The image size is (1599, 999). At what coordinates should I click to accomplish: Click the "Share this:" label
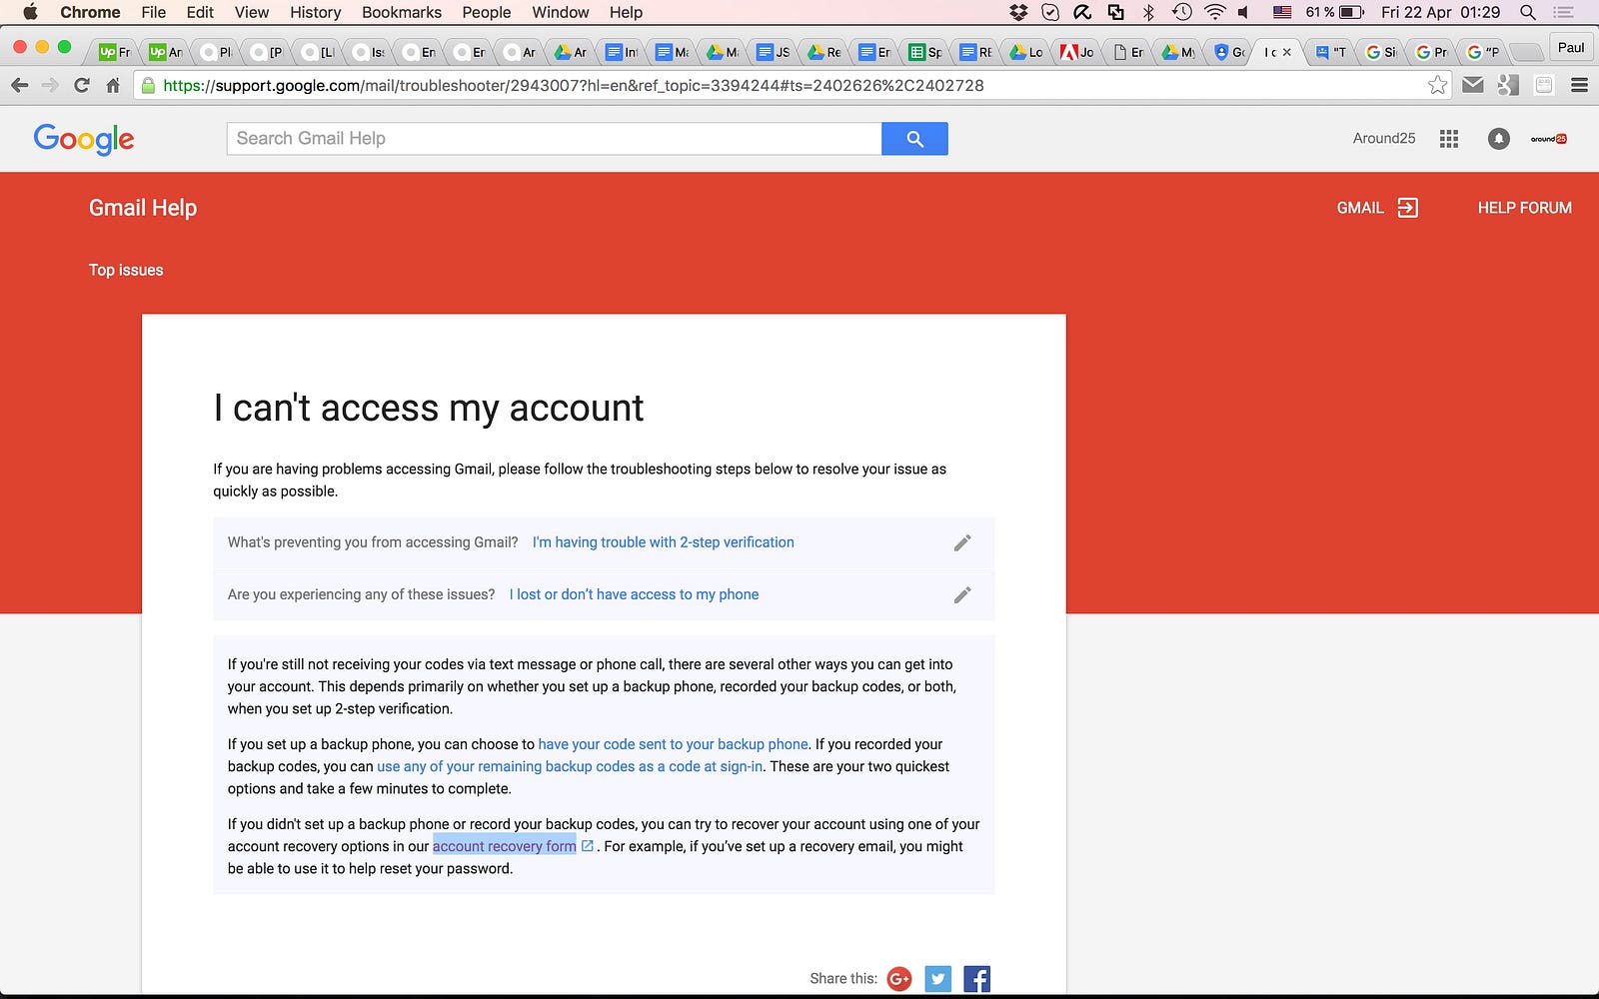point(843,979)
